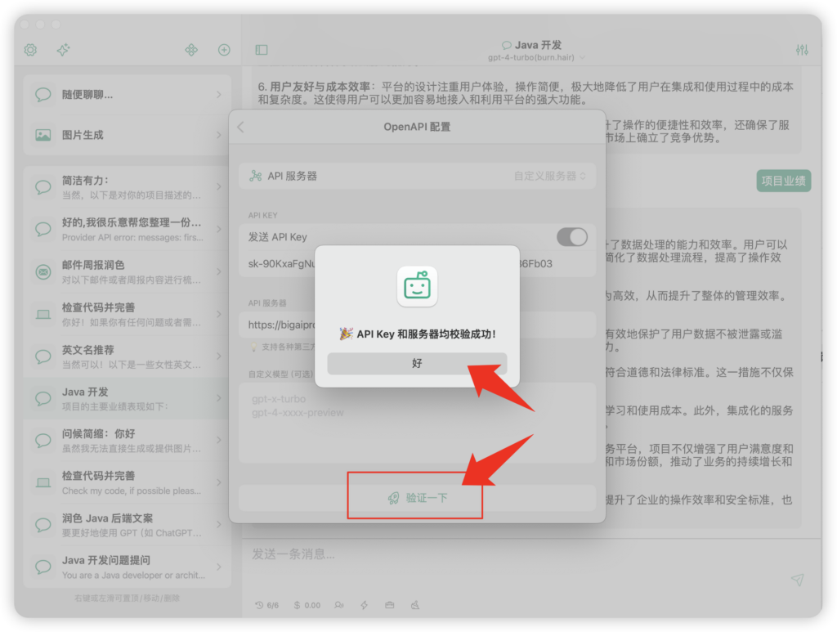This screenshot has height=632, width=837.
Task: Expand chevron on 问候简缩 row
Action: coord(219,441)
